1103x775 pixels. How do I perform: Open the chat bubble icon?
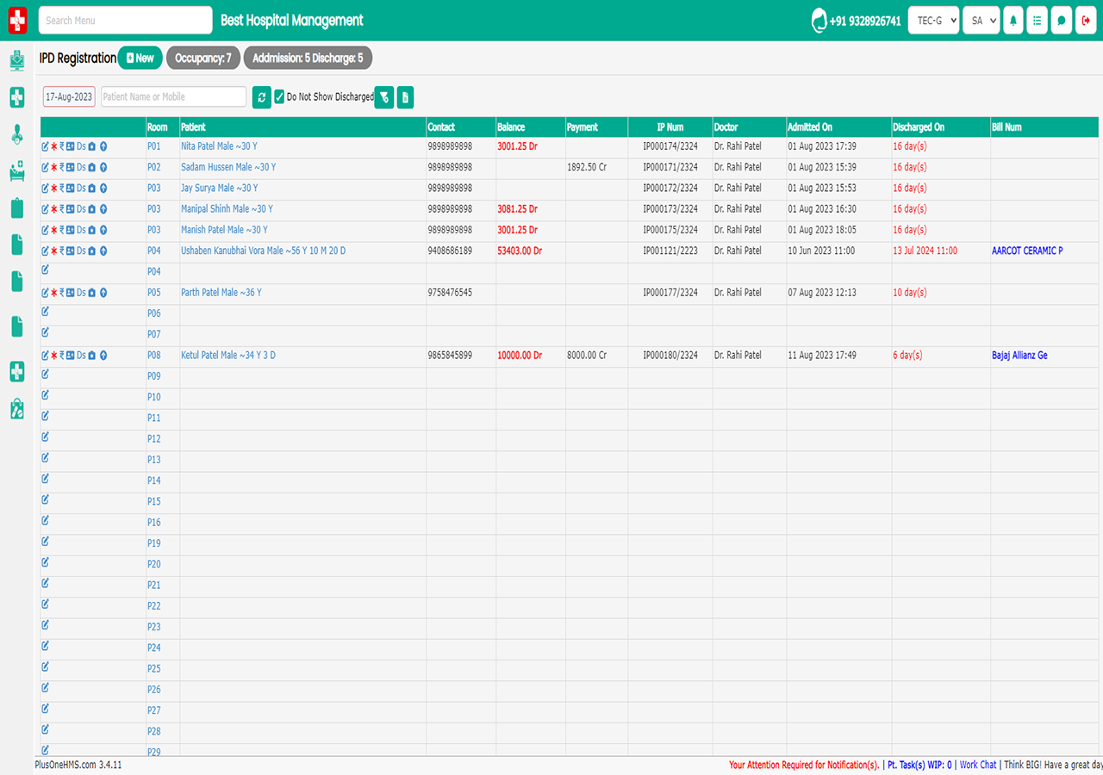1062,21
